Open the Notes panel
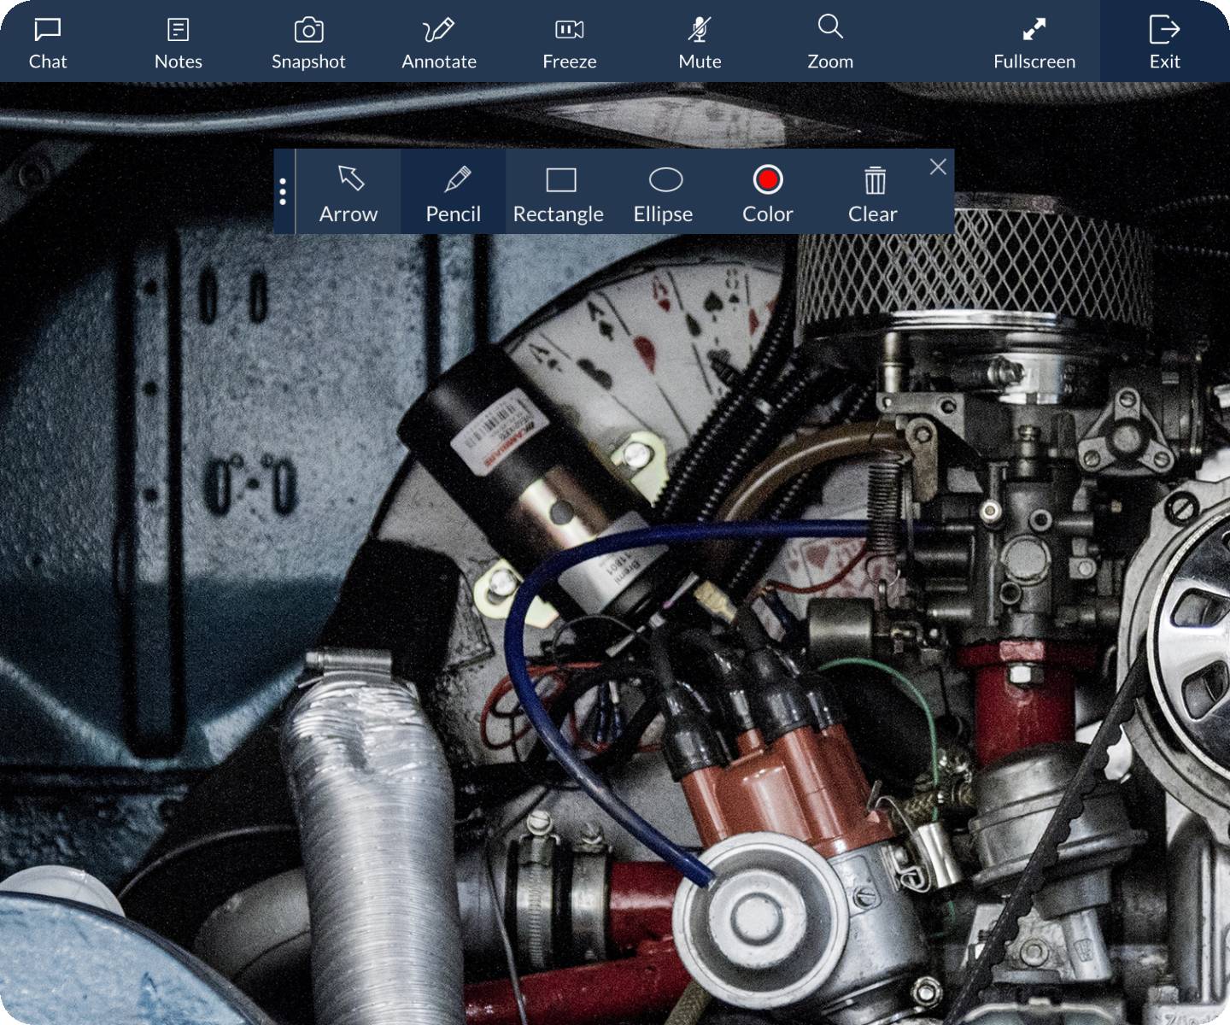The image size is (1230, 1025). 178,43
